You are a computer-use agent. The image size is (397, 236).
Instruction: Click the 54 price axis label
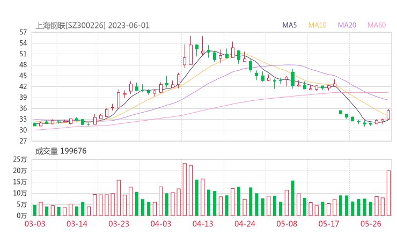[23, 43]
